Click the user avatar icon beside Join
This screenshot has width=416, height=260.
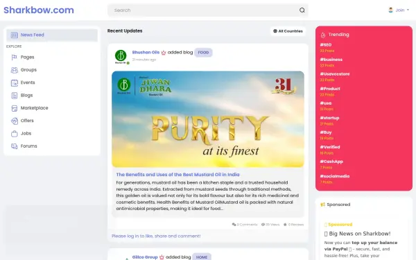coord(390,10)
